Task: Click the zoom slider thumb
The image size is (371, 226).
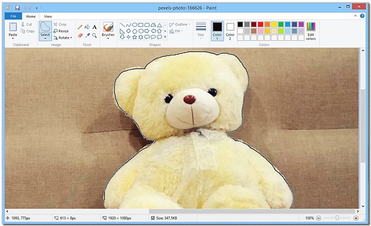Action: (337, 218)
